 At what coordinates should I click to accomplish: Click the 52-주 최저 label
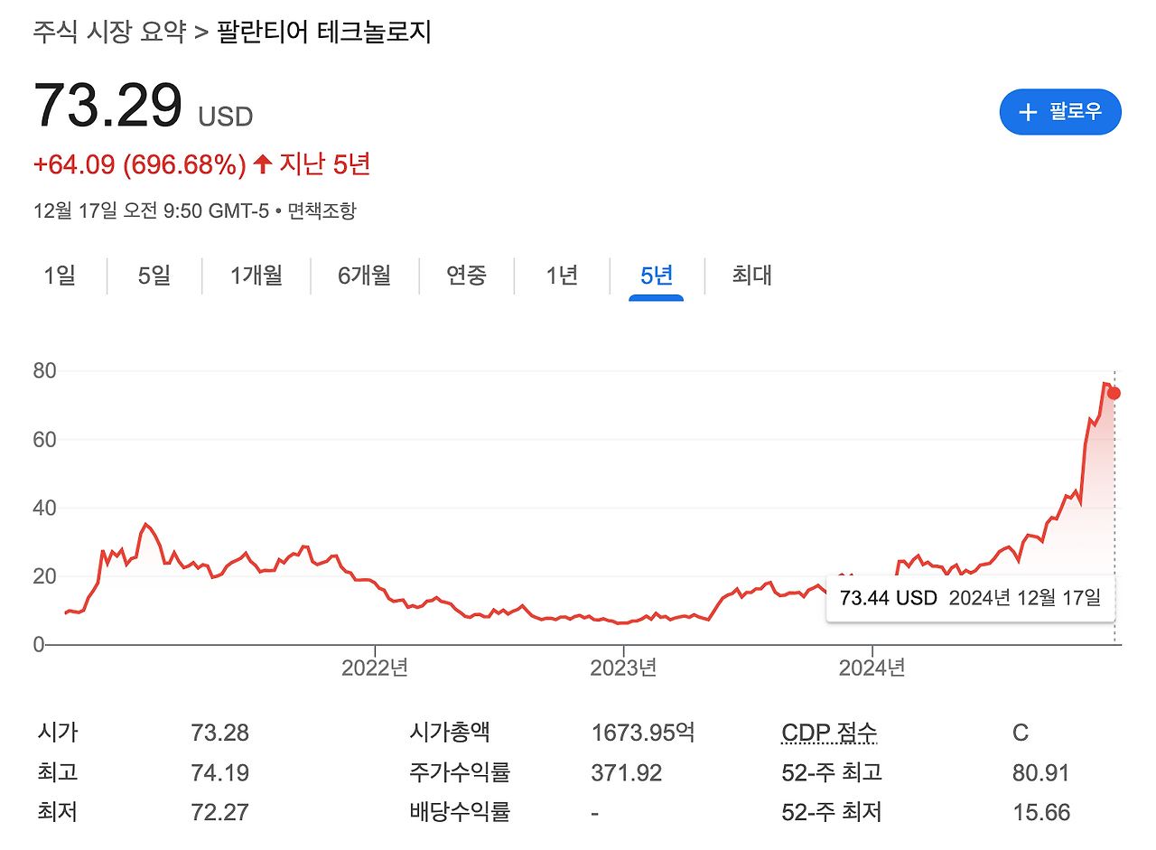pyautogui.click(x=832, y=813)
